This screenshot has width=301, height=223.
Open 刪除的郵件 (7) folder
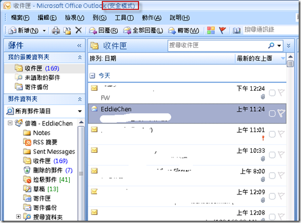pos(48,170)
